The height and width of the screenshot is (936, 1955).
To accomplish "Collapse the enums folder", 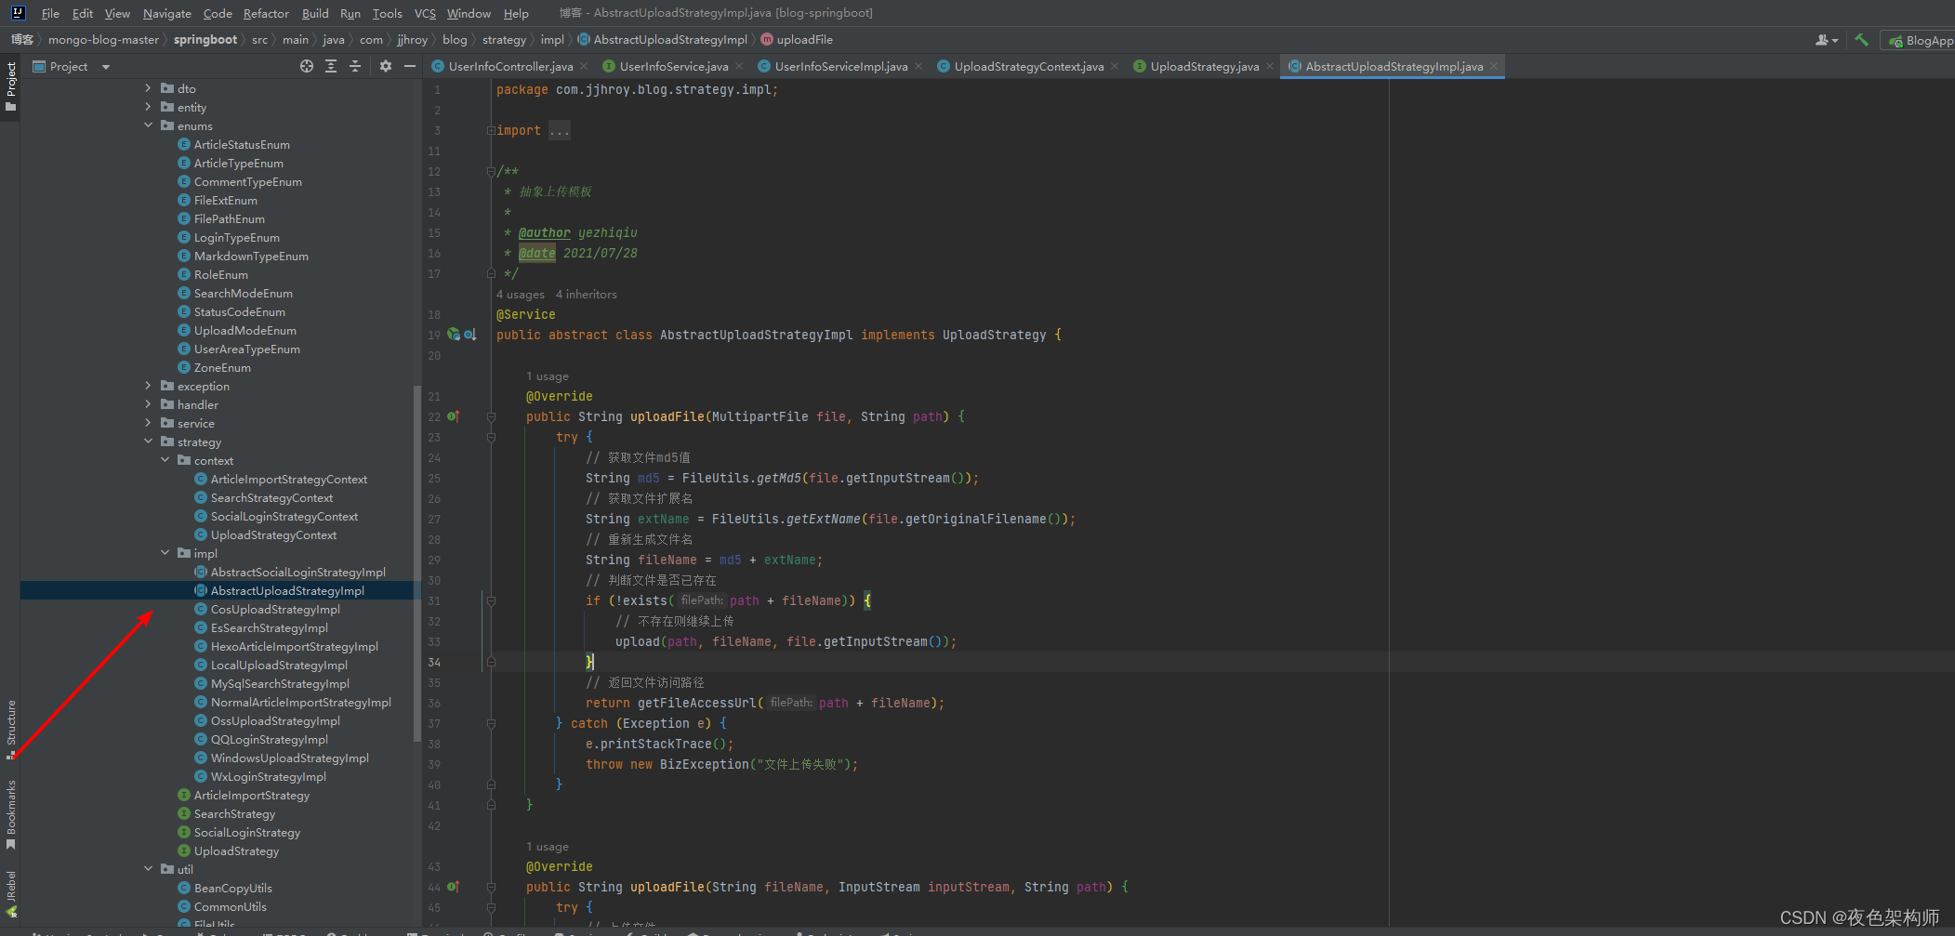I will click(x=148, y=125).
